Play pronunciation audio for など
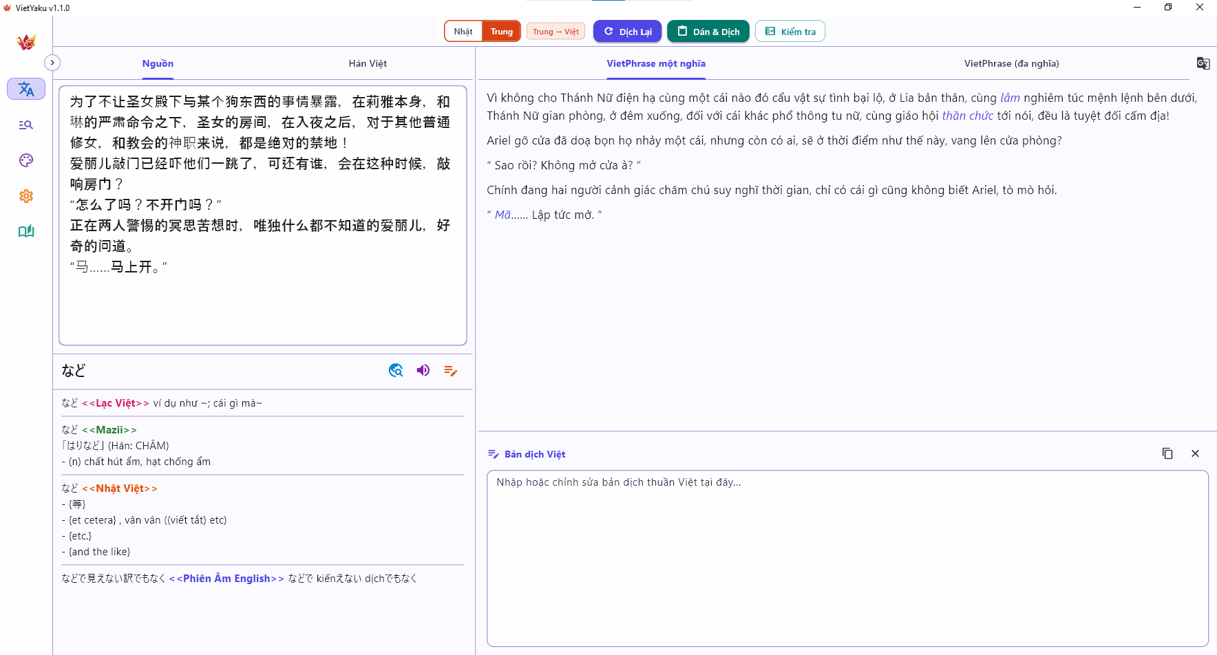The width and height of the screenshot is (1217, 655). click(x=423, y=370)
